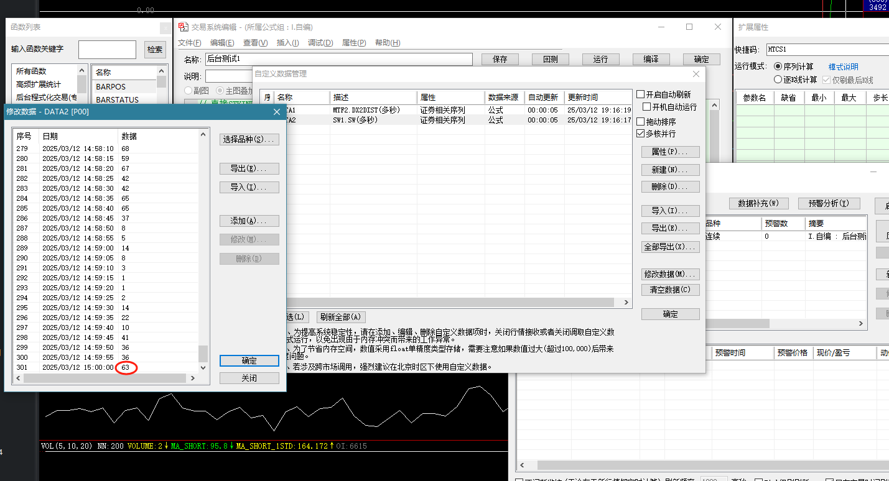The height and width of the screenshot is (481, 889).
Task: Open the 文件(F) menu
Action: click(x=190, y=43)
